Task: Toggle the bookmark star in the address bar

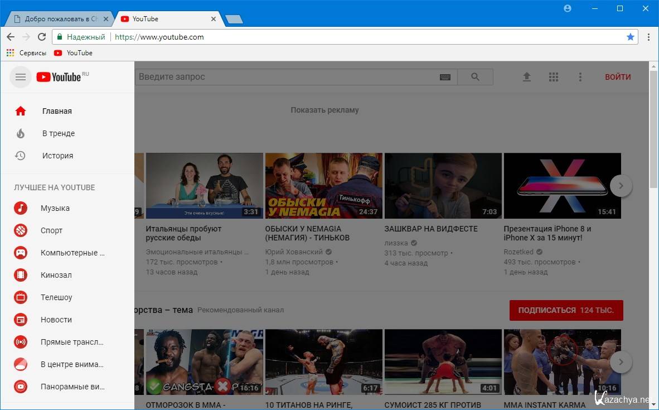Action: pos(631,37)
